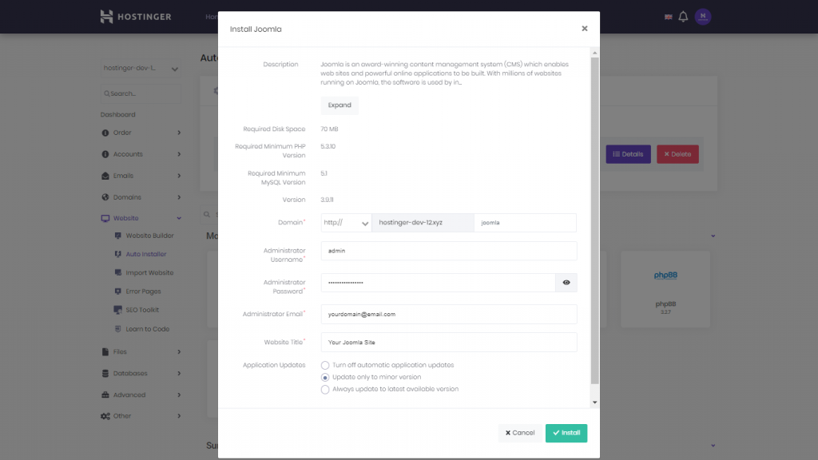Expand the Joomla description text

click(x=340, y=105)
